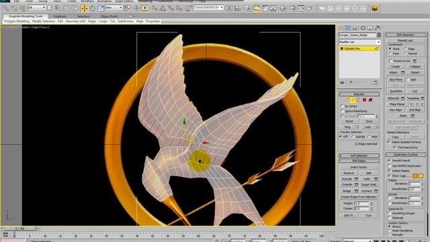The image size is (430, 242).
Task: Collapse the Subdivision Surface rollout
Action: click(406, 155)
